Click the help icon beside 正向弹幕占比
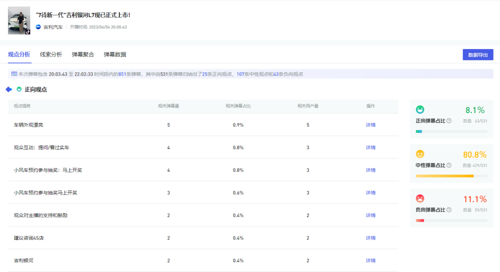 tap(449, 120)
